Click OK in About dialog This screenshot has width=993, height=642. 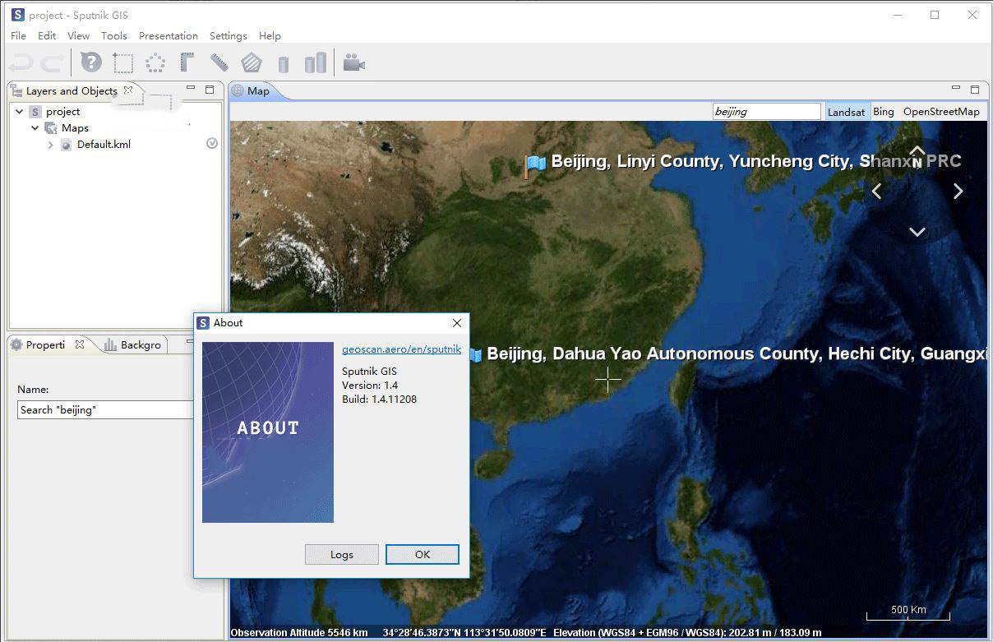coord(423,555)
